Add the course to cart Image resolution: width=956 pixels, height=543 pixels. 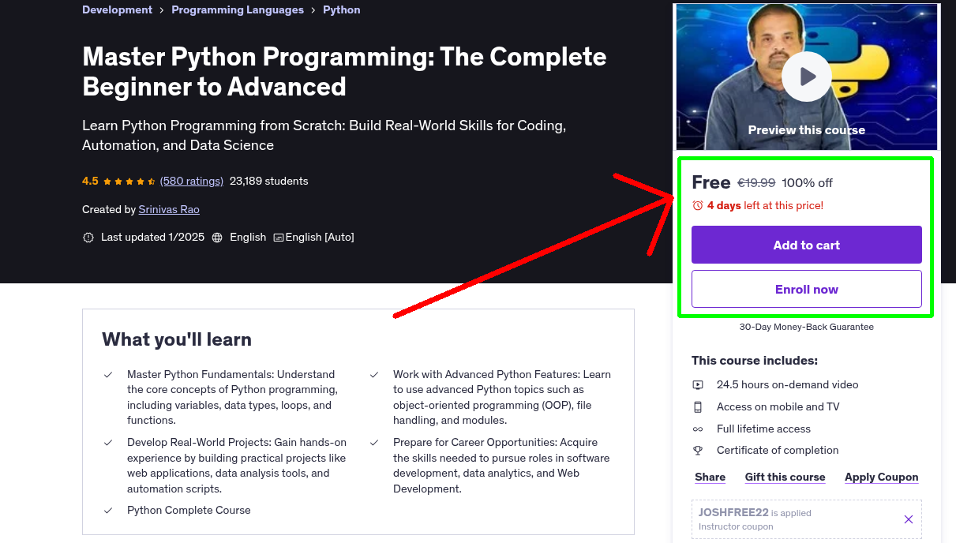pyautogui.click(x=807, y=245)
